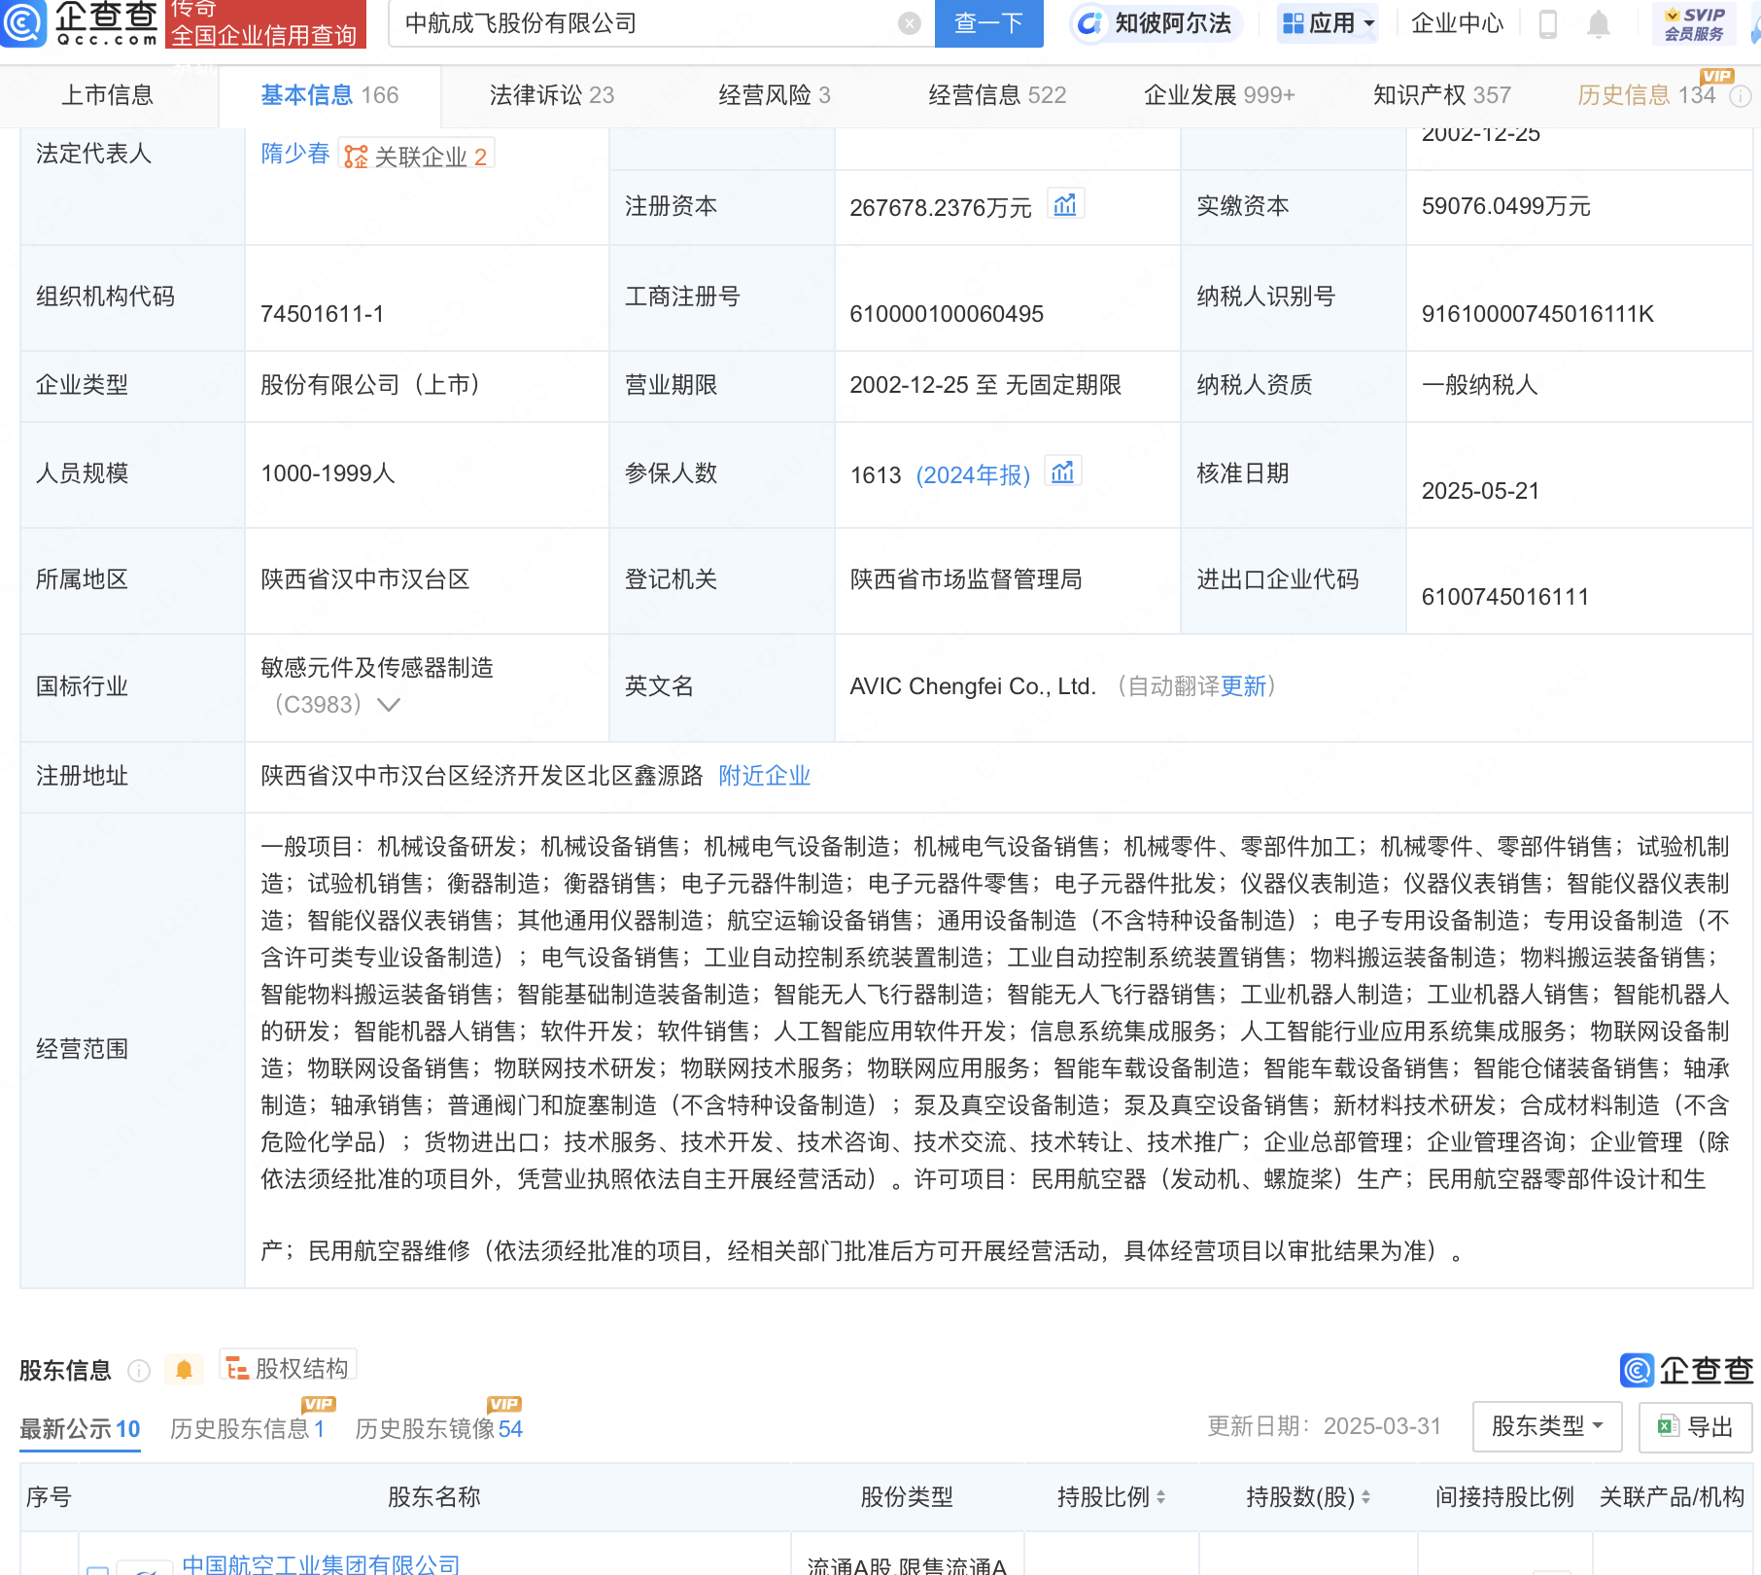This screenshot has height=1575, width=1761.
Task: Click chart icon next to 参保人数
Action: [x=1063, y=472]
